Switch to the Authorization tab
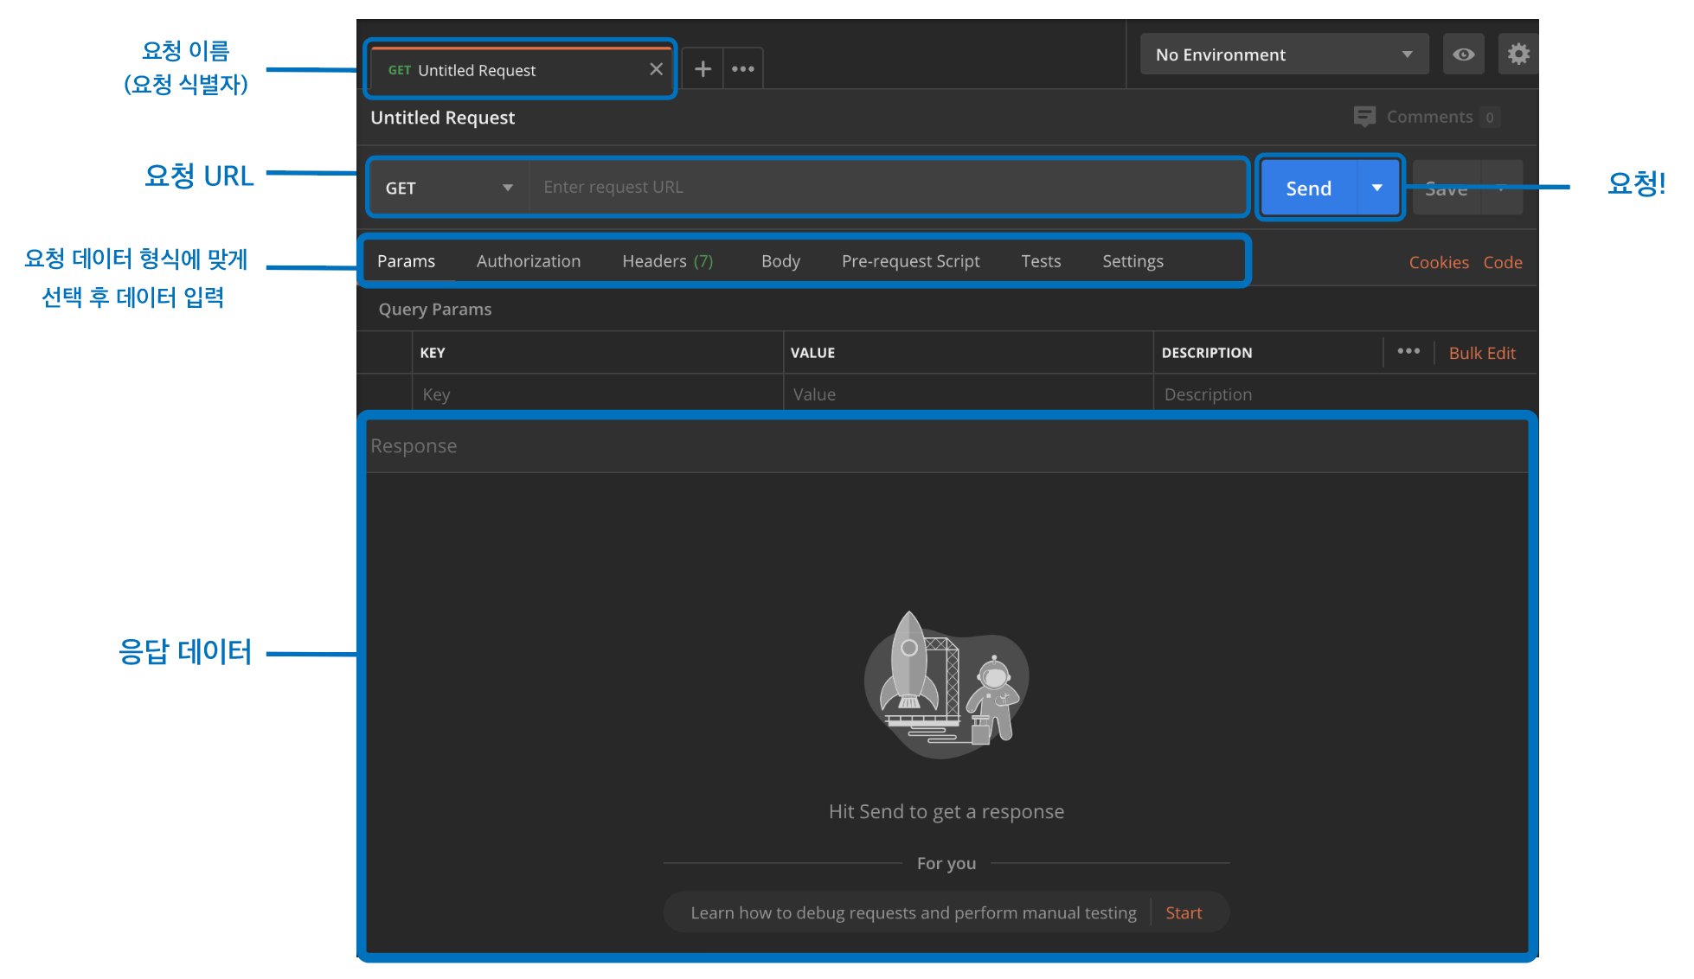 [x=528, y=261]
